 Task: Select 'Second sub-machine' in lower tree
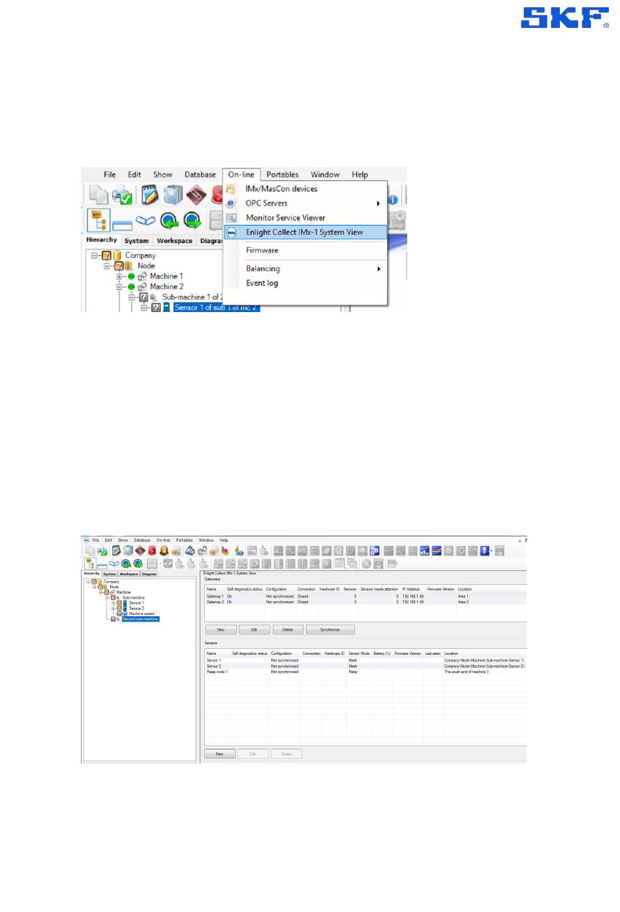[140, 619]
